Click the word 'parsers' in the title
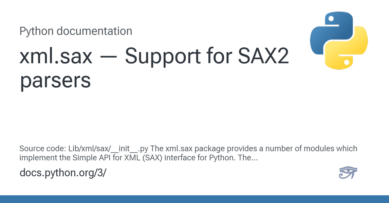Viewport: 389px width, 203px height. 55,81
